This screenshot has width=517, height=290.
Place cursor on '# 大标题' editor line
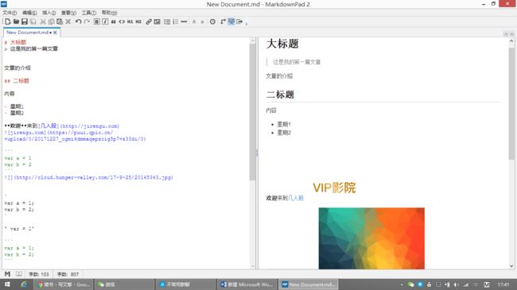[x=15, y=42]
